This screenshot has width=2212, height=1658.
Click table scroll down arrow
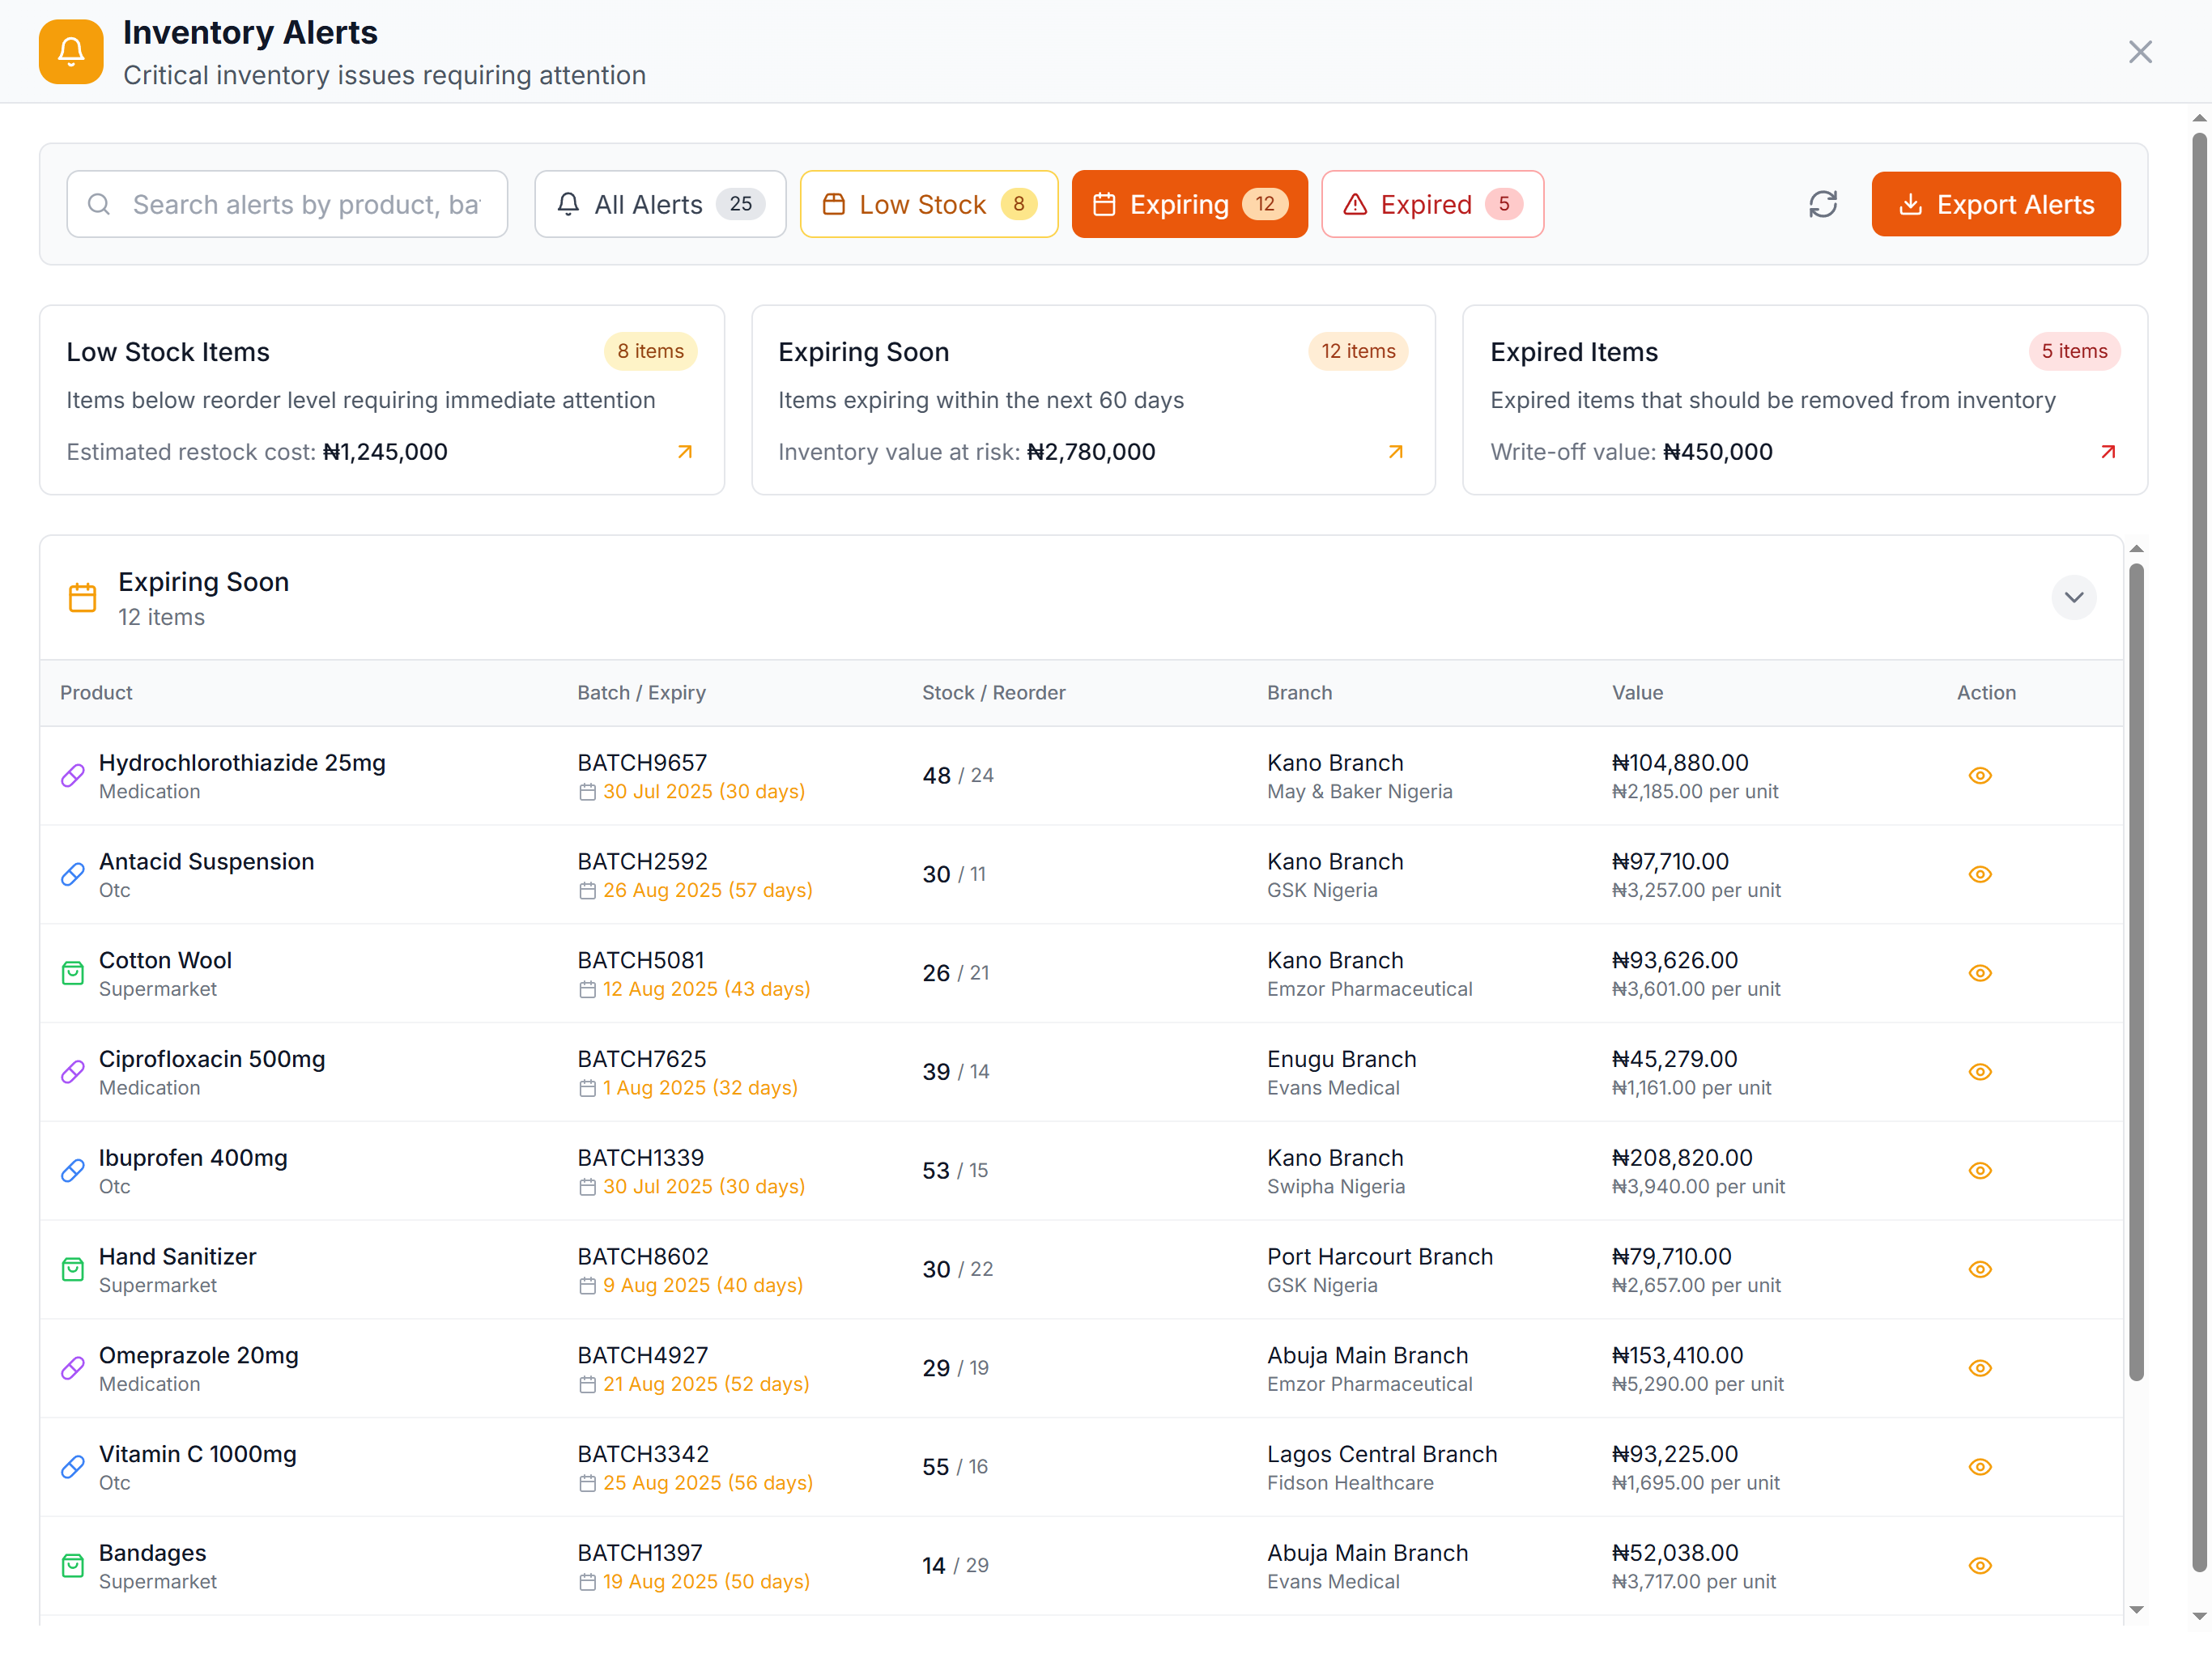2136,1610
